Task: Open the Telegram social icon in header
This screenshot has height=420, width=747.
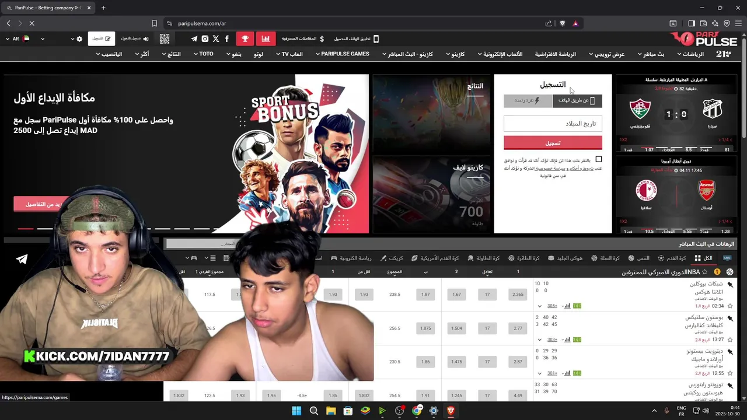Action: 194,39
